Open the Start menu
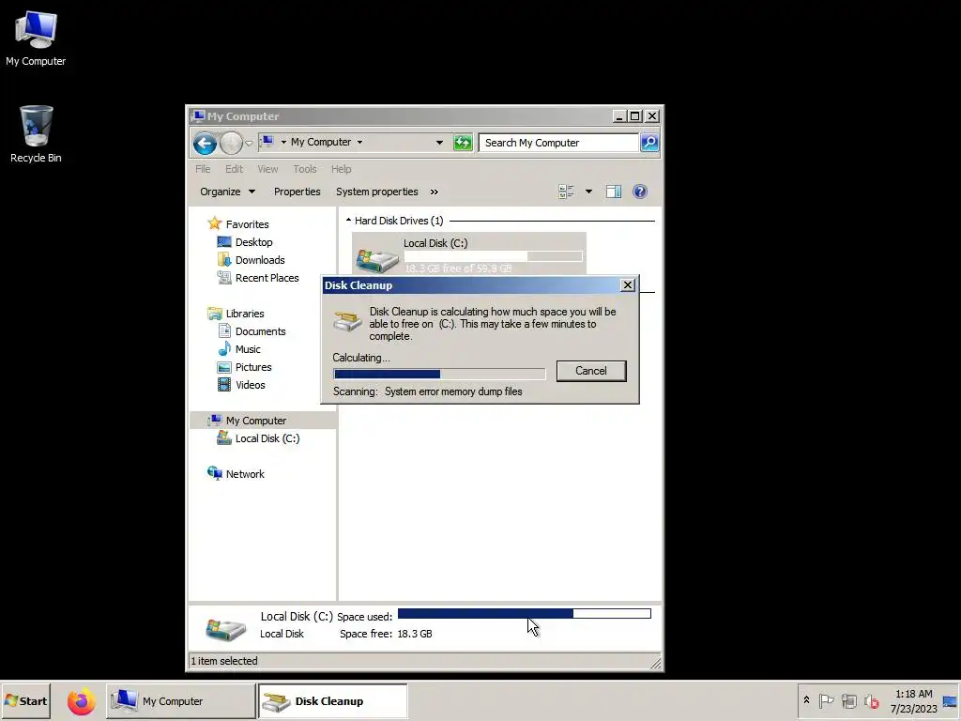This screenshot has height=721, width=961. coord(25,700)
